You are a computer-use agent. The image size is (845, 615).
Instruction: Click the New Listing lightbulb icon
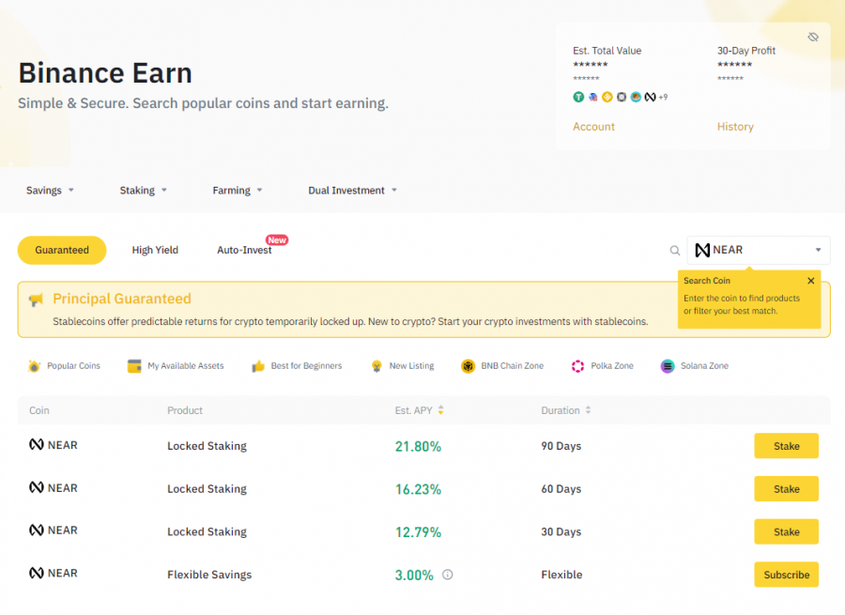pos(376,366)
